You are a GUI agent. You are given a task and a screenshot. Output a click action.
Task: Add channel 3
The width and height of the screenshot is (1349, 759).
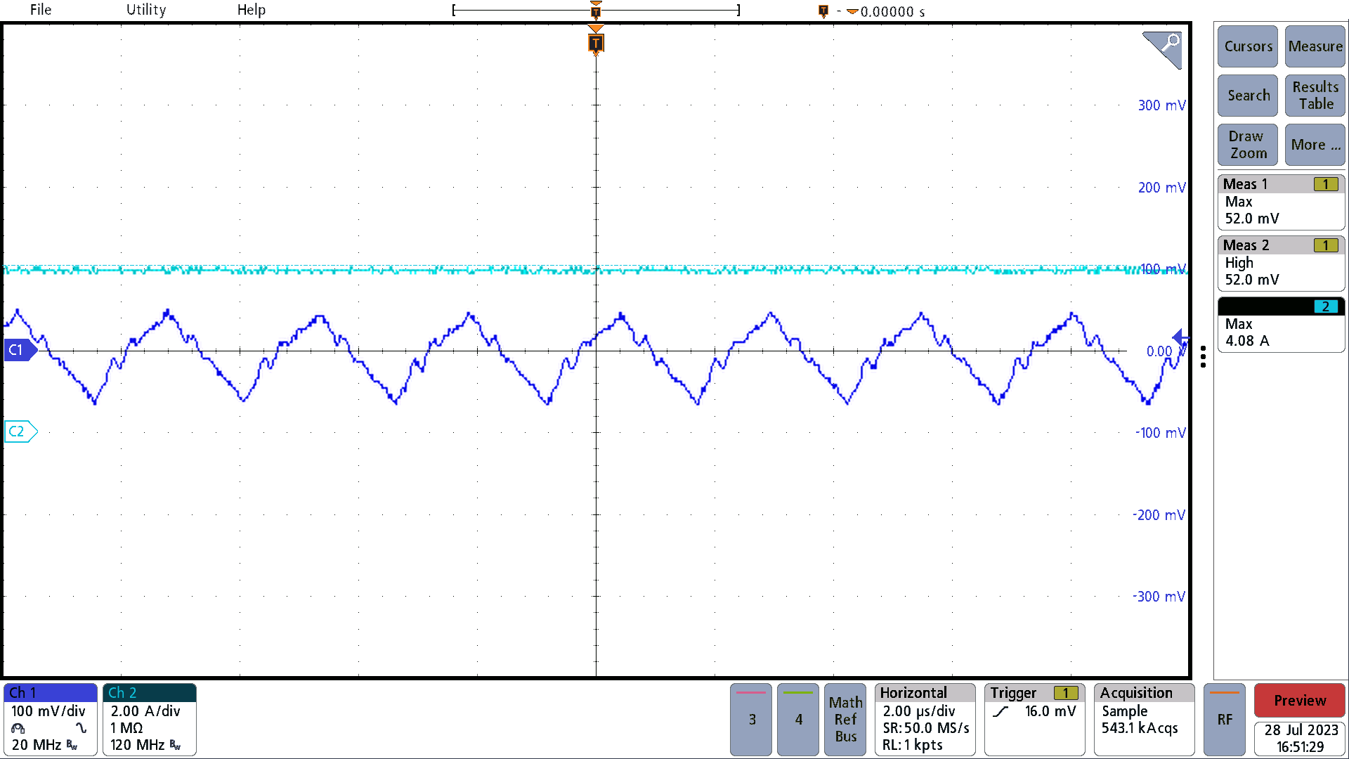click(x=752, y=720)
